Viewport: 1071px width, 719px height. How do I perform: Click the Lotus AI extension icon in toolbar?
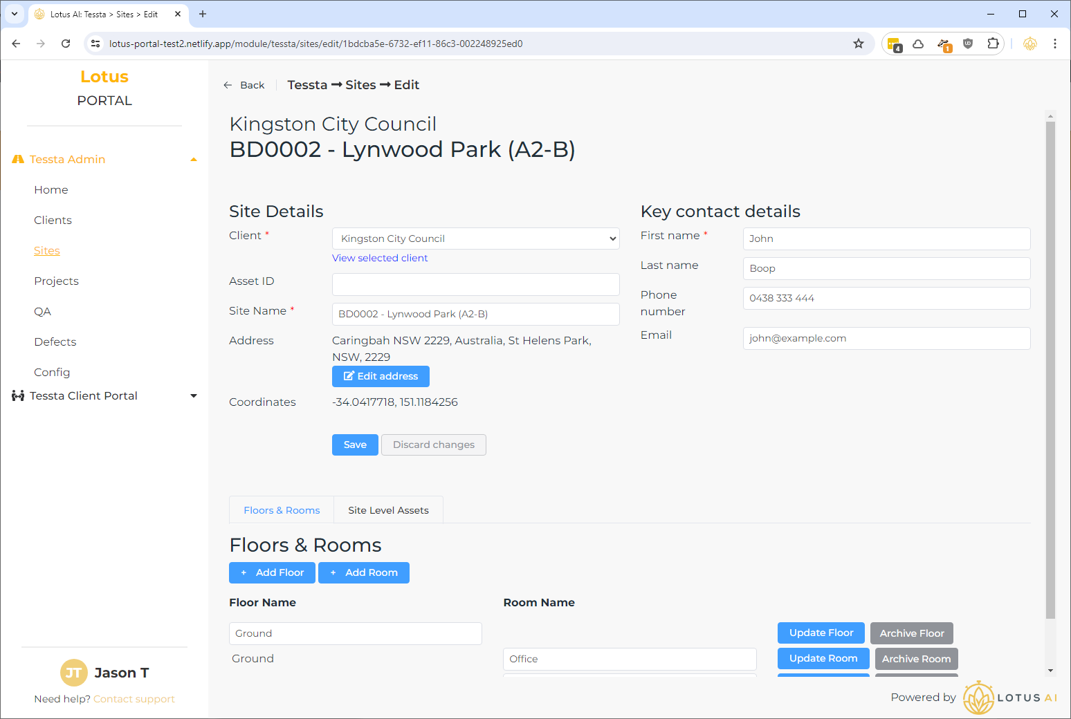[1030, 44]
